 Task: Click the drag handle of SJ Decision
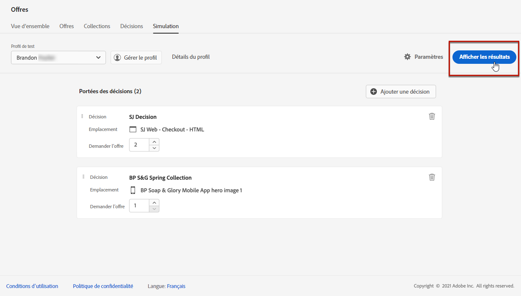point(82,116)
